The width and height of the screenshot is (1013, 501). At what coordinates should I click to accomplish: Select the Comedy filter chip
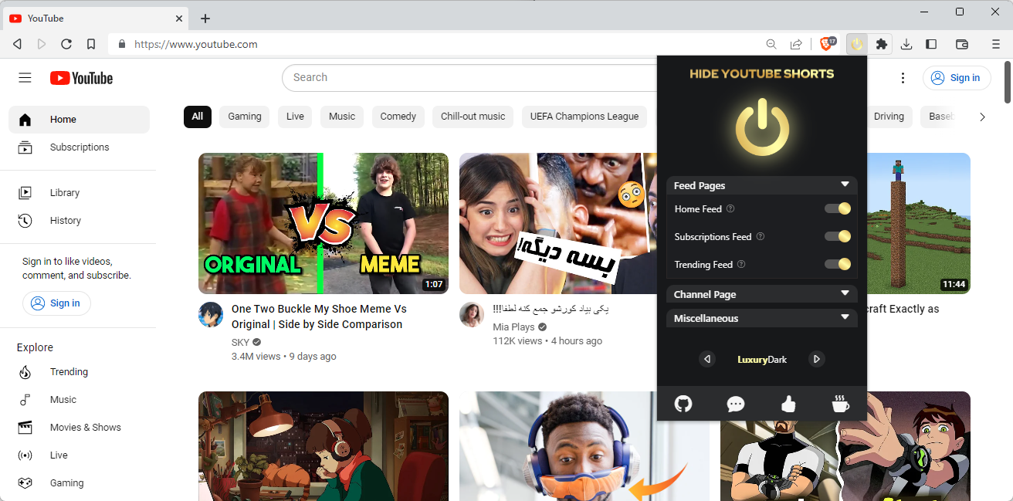click(x=398, y=117)
